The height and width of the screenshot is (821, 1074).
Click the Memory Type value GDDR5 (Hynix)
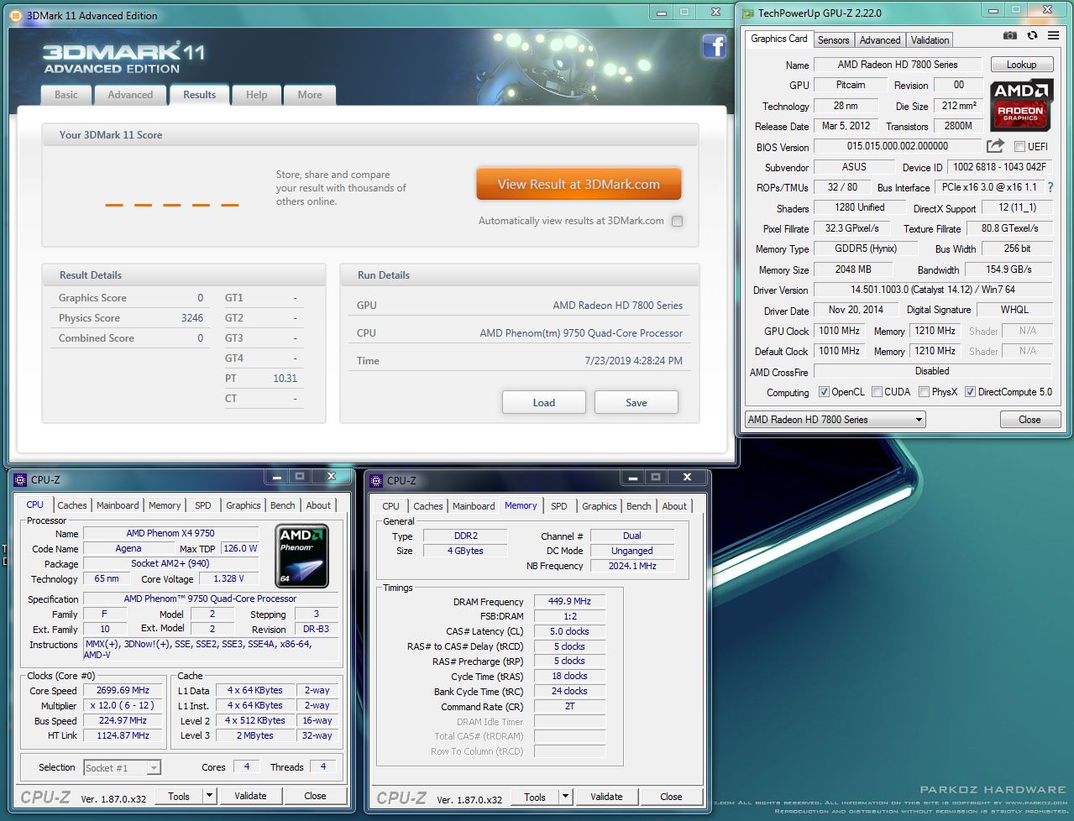point(866,248)
